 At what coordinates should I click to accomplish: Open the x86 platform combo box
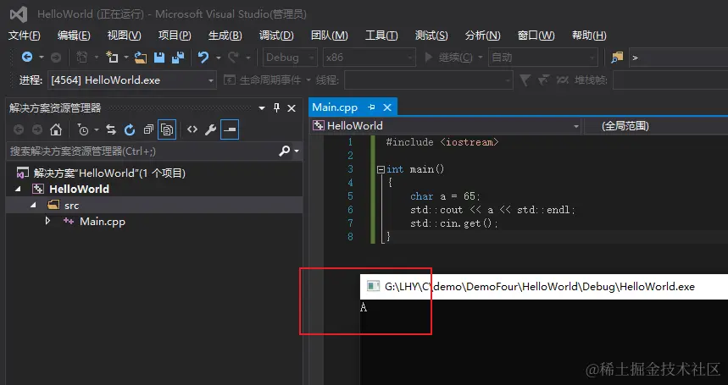tap(370, 58)
